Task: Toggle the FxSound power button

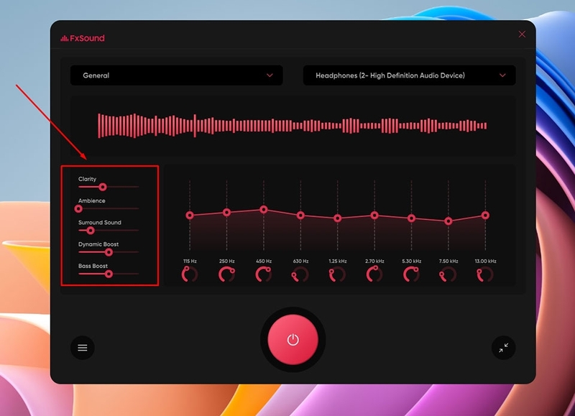Action: (293, 340)
